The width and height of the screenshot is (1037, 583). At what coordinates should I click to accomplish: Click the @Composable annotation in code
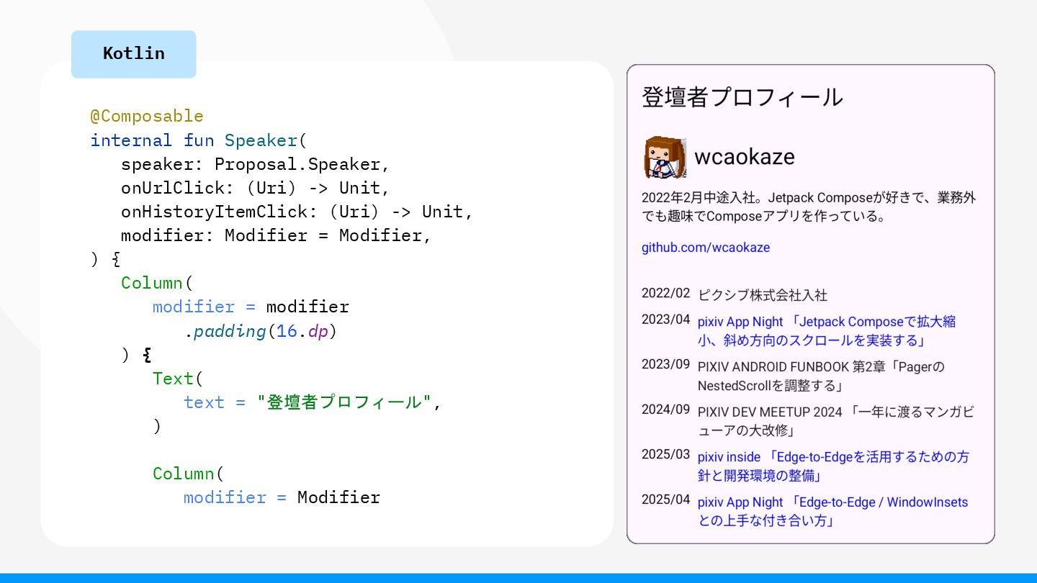coord(147,116)
